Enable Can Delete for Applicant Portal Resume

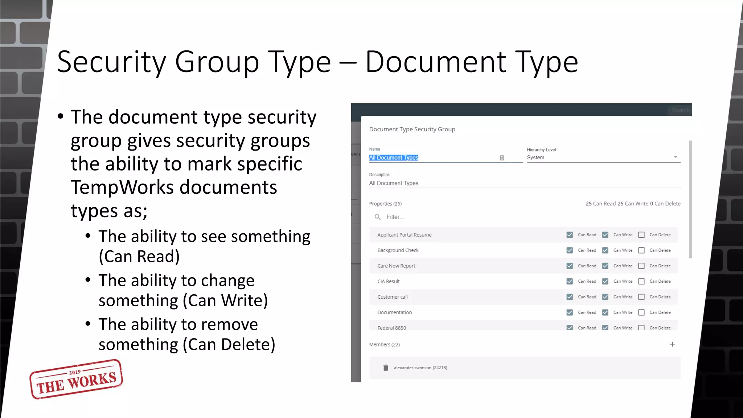click(641, 235)
